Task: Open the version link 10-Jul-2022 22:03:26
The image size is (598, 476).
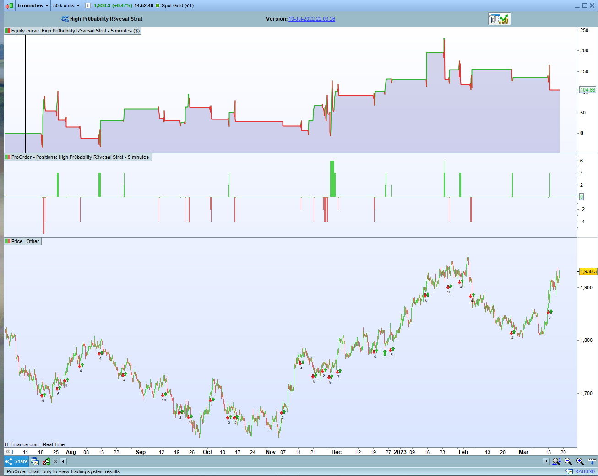Action: [x=312, y=19]
